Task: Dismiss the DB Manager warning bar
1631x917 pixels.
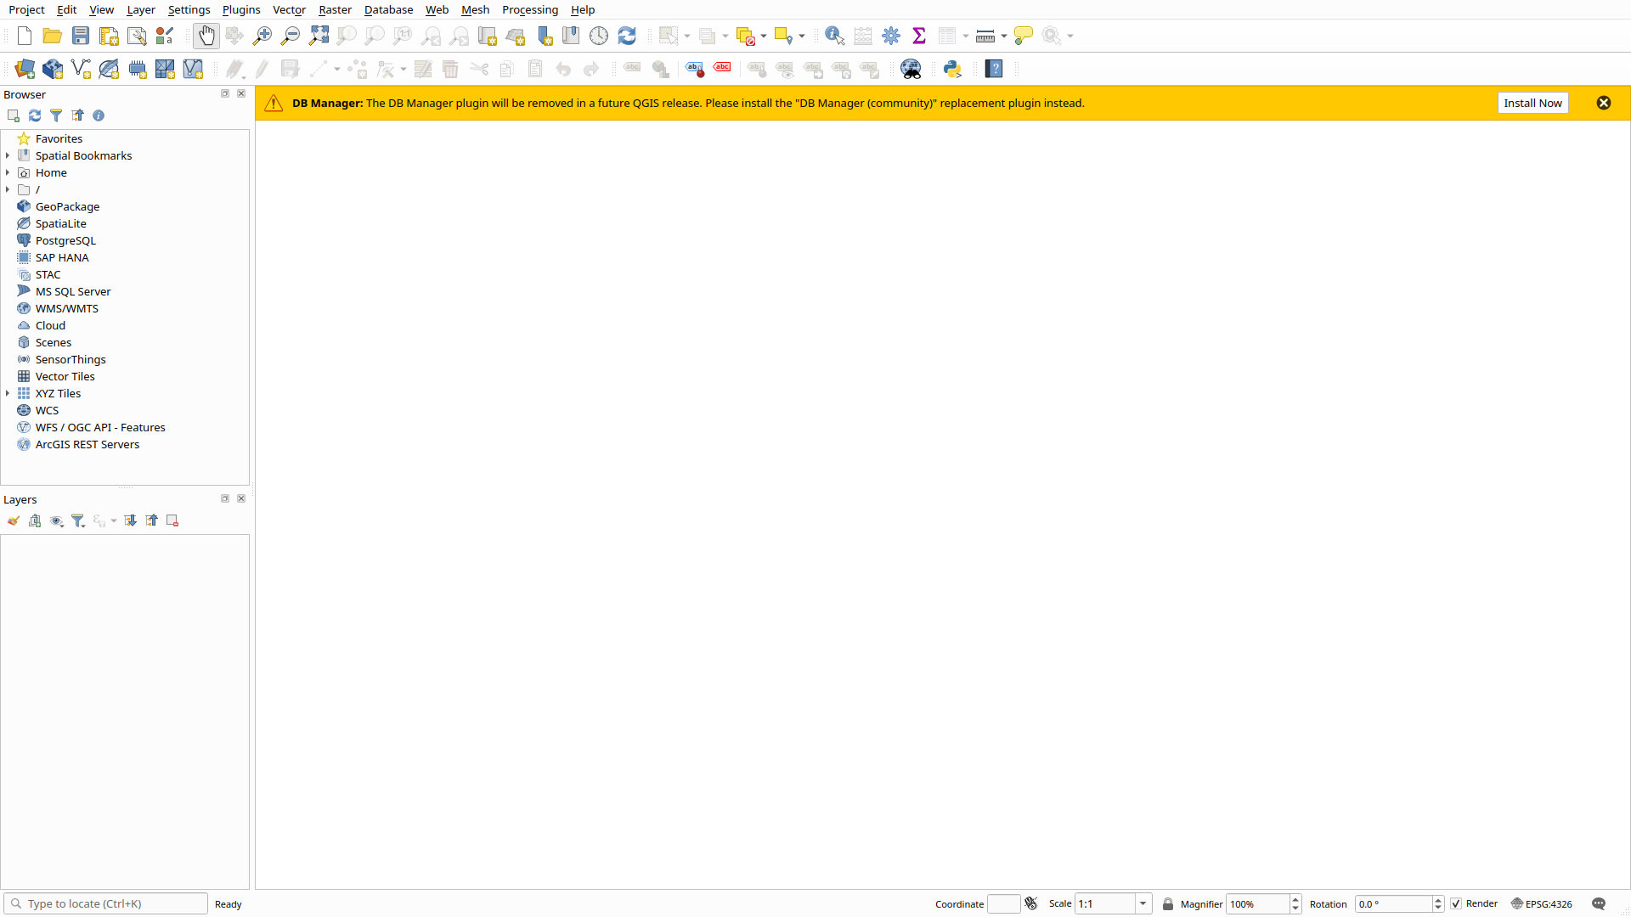Action: [1604, 103]
